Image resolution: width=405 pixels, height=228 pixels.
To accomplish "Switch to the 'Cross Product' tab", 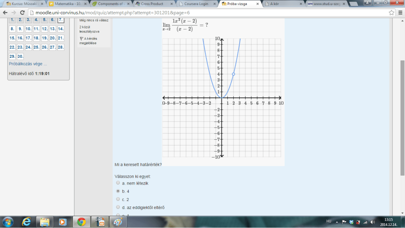I will 154,3.
